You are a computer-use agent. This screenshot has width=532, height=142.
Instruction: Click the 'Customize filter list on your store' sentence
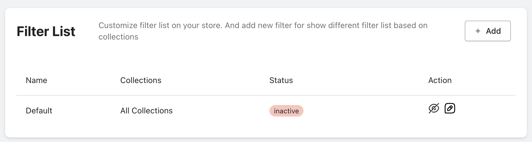pos(160,25)
